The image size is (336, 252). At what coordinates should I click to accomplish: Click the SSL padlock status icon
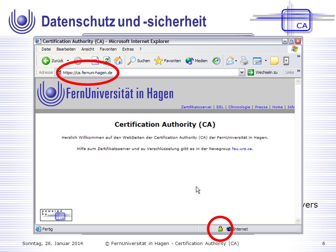point(220,229)
